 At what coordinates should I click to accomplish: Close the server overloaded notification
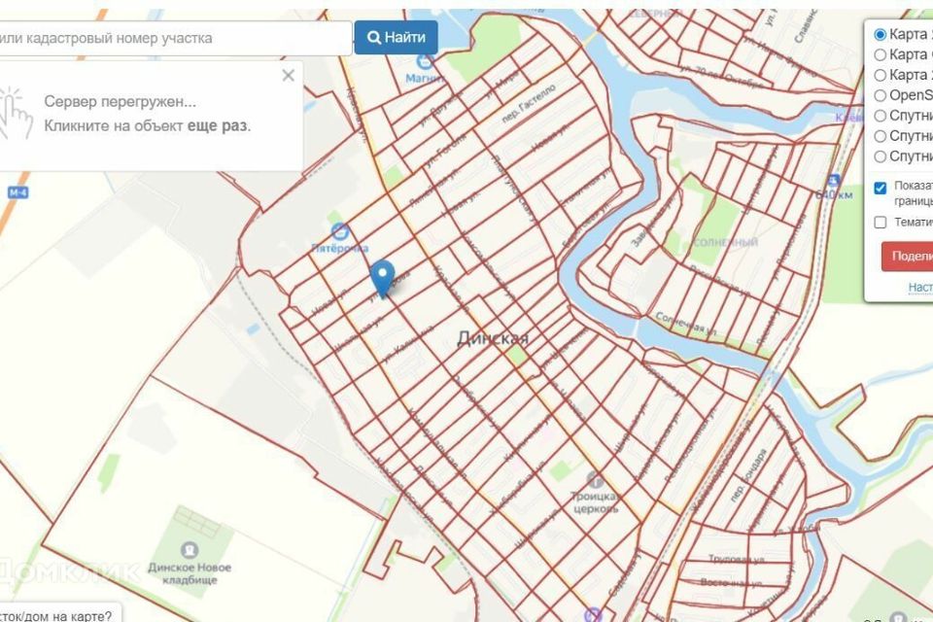pyautogui.click(x=288, y=76)
